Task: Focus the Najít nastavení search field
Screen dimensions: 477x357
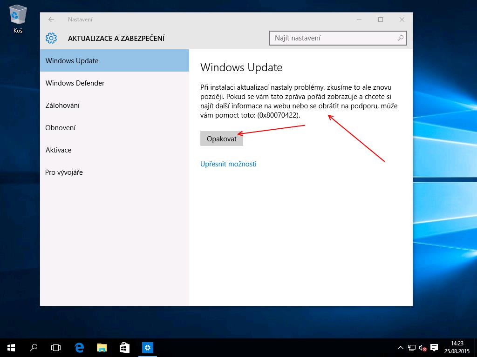Action: 333,38
